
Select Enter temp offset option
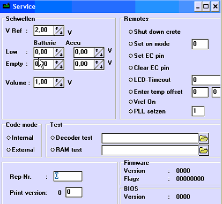[x=156, y=92]
